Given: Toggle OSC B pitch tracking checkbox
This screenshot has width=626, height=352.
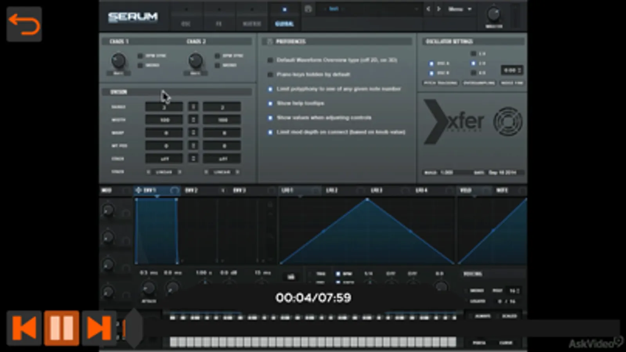Looking at the screenshot, I should coord(431,73).
